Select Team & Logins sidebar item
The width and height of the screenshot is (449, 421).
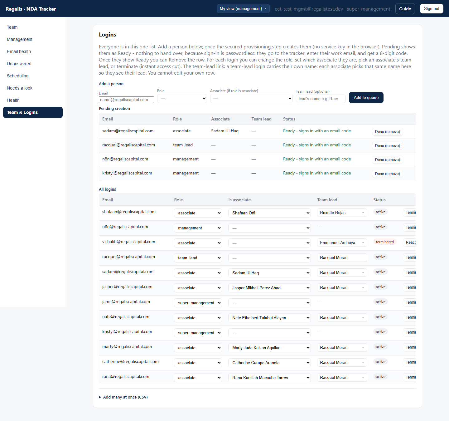coord(33,112)
